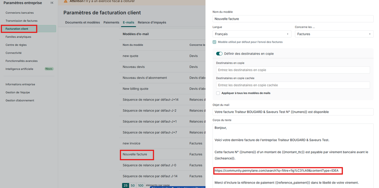Click the 'Nom du modèle' input field
This screenshot has height=188, width=379.
click(293, 19)
